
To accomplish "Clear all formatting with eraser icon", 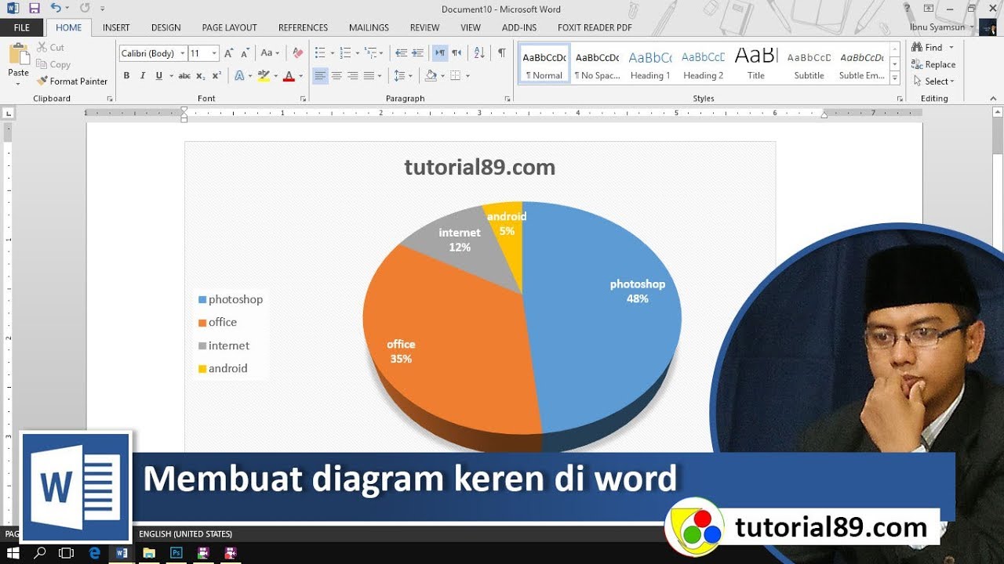I will click(x=297, y=53).
